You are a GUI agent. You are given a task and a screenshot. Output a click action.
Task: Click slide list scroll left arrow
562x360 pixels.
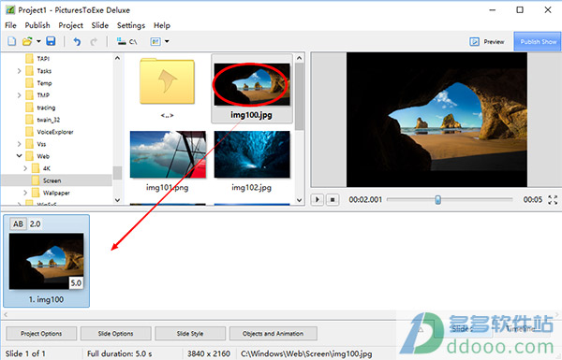(x=6, y=314)
